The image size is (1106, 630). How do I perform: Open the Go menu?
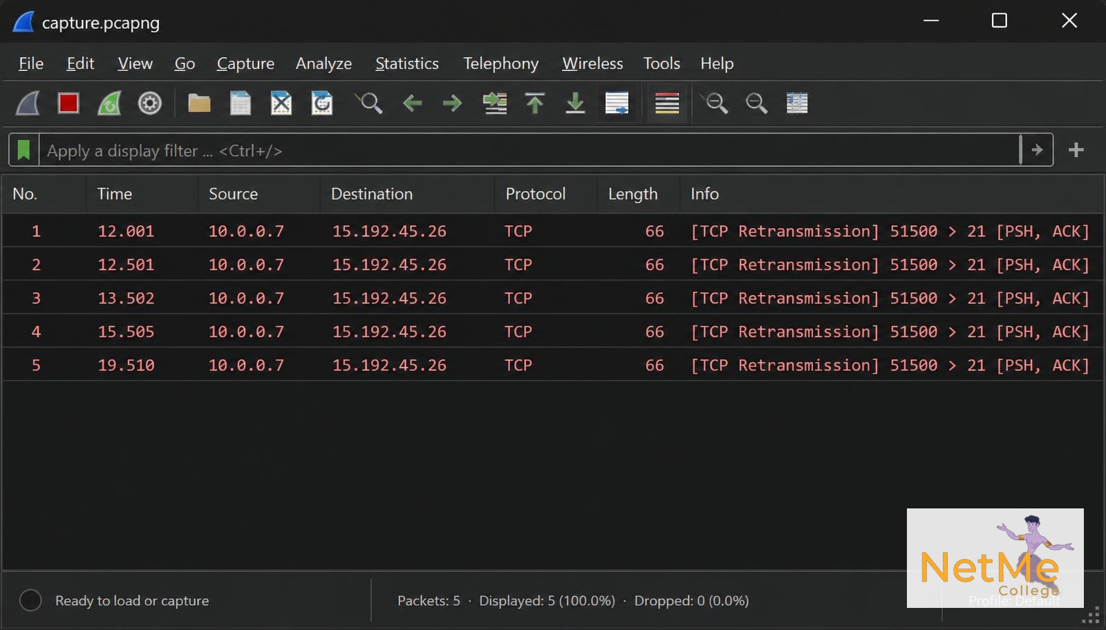[185, 64]
